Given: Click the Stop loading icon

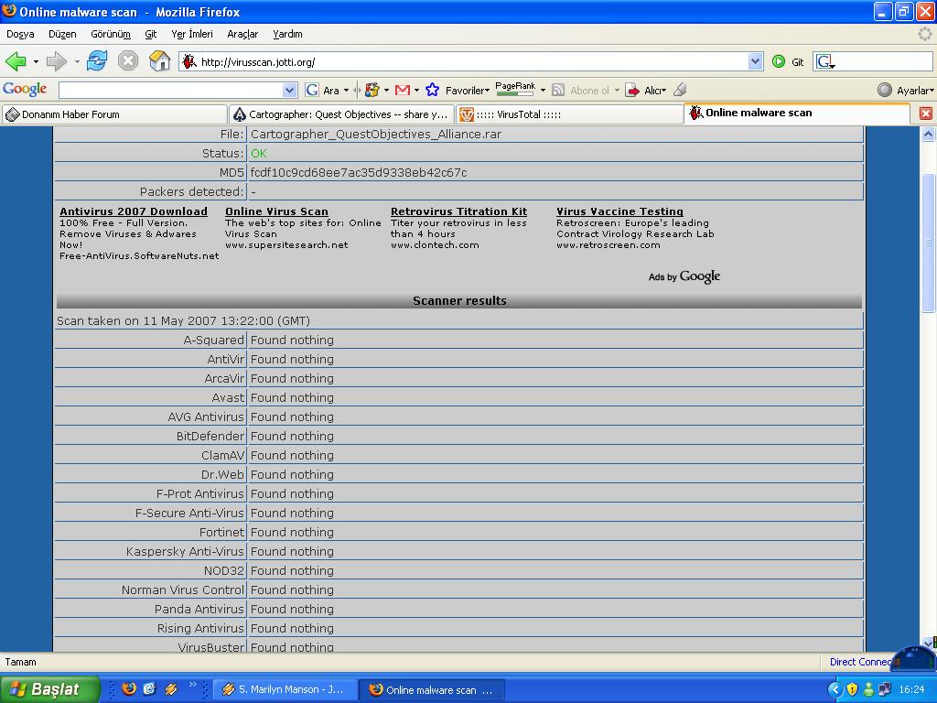Looking at the screenshot, I should pyautogui.click(x=128, y=61).
